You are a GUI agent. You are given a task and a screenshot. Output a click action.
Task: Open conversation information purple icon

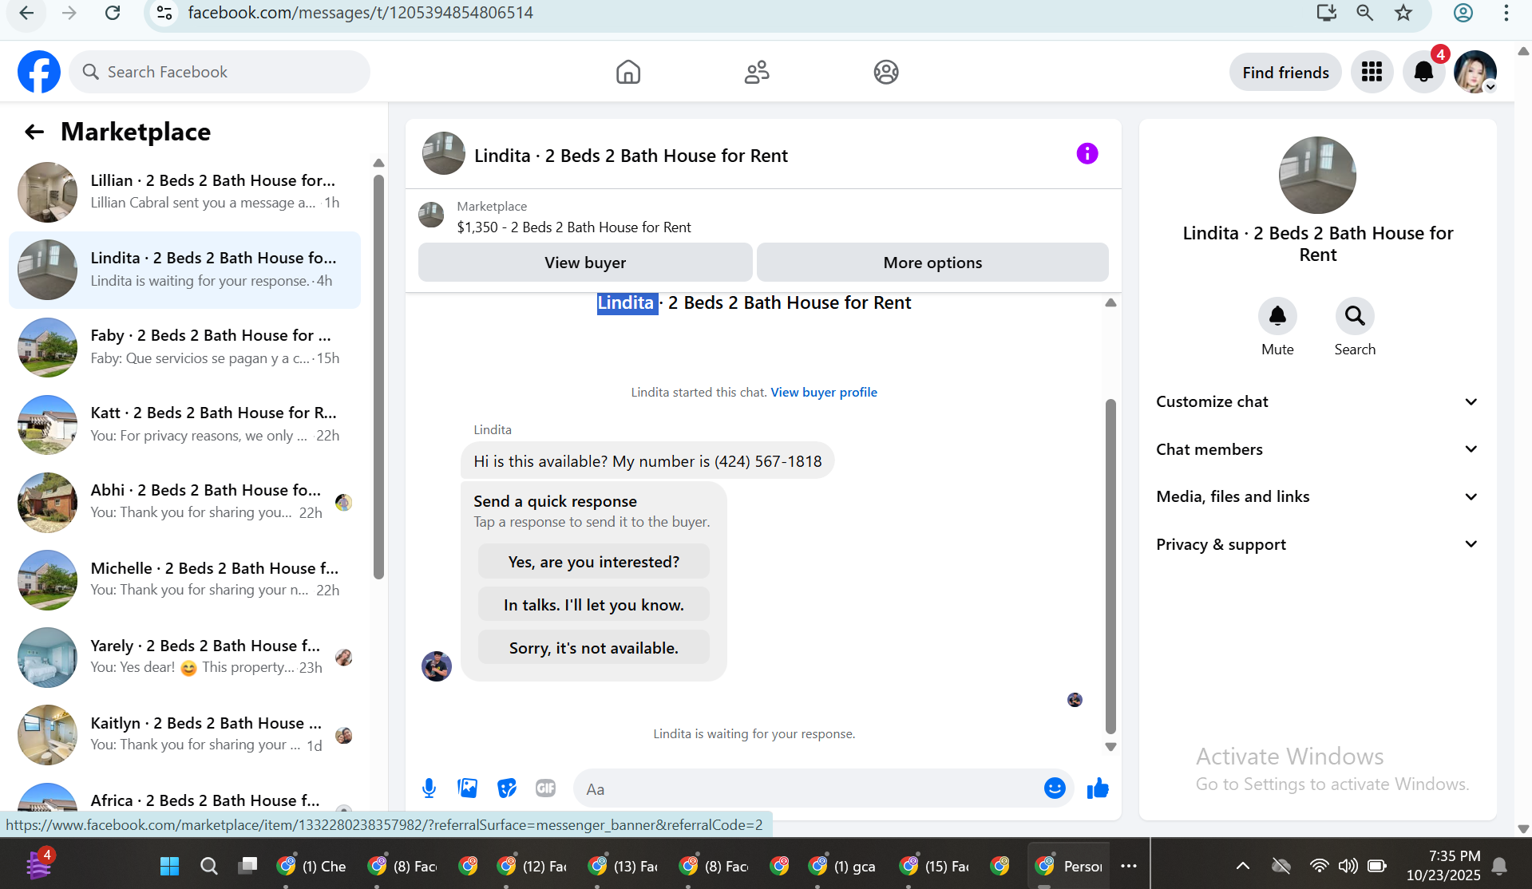tap(1087, 153)
